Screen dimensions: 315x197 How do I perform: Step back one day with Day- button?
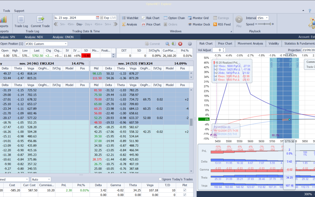pyautogui.click(x=80, y=24)
